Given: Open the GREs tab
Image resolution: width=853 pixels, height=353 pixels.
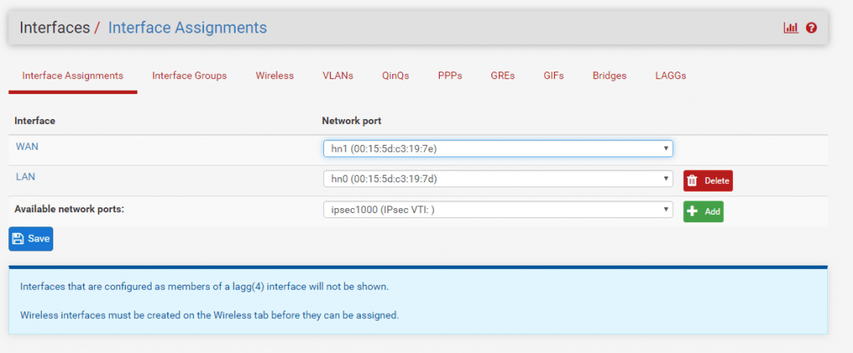Looking at the screenshot, I should (502, 76).
